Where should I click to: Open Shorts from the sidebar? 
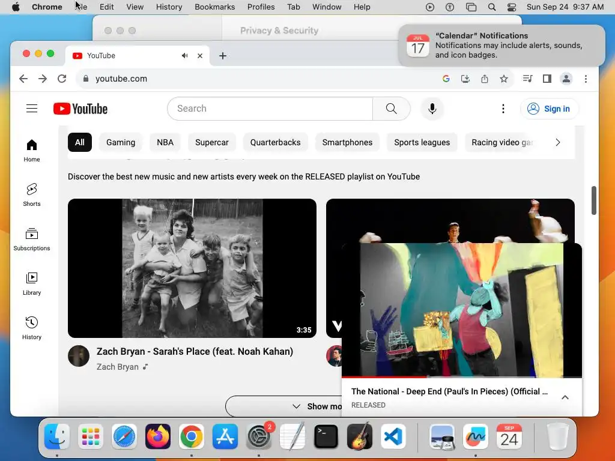32,195
